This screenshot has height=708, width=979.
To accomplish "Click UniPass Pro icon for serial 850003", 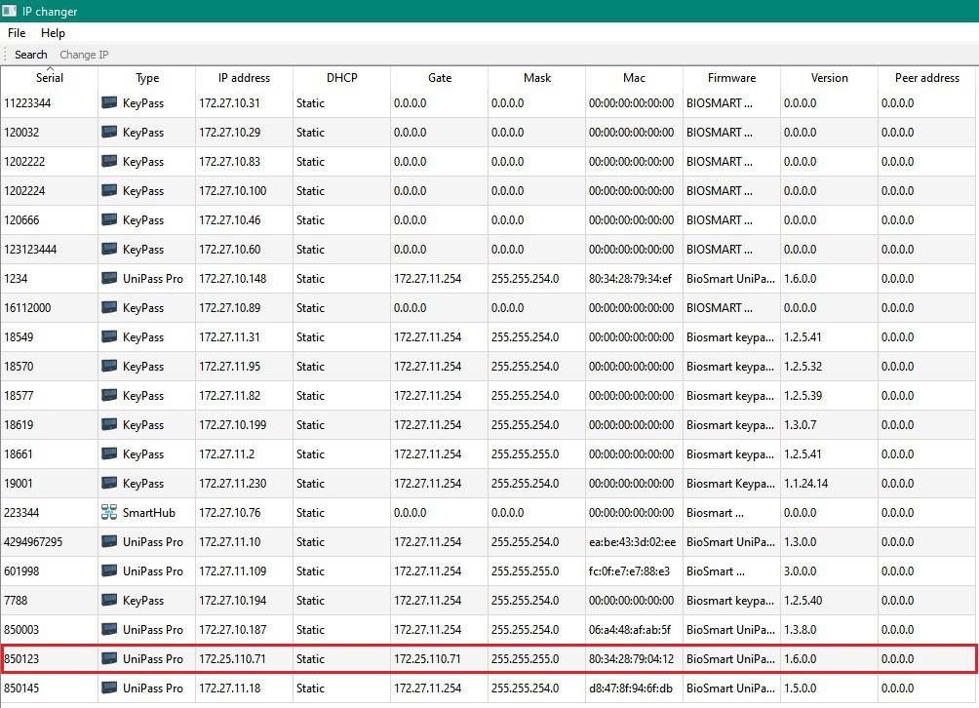I will (109, 629).
